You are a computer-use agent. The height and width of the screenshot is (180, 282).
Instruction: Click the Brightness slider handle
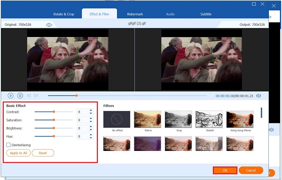coord(54,128)
